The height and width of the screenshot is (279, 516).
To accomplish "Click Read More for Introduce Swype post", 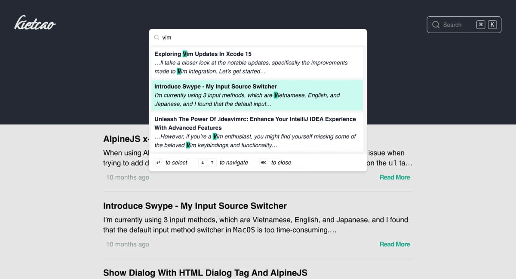I will (394, 244).
